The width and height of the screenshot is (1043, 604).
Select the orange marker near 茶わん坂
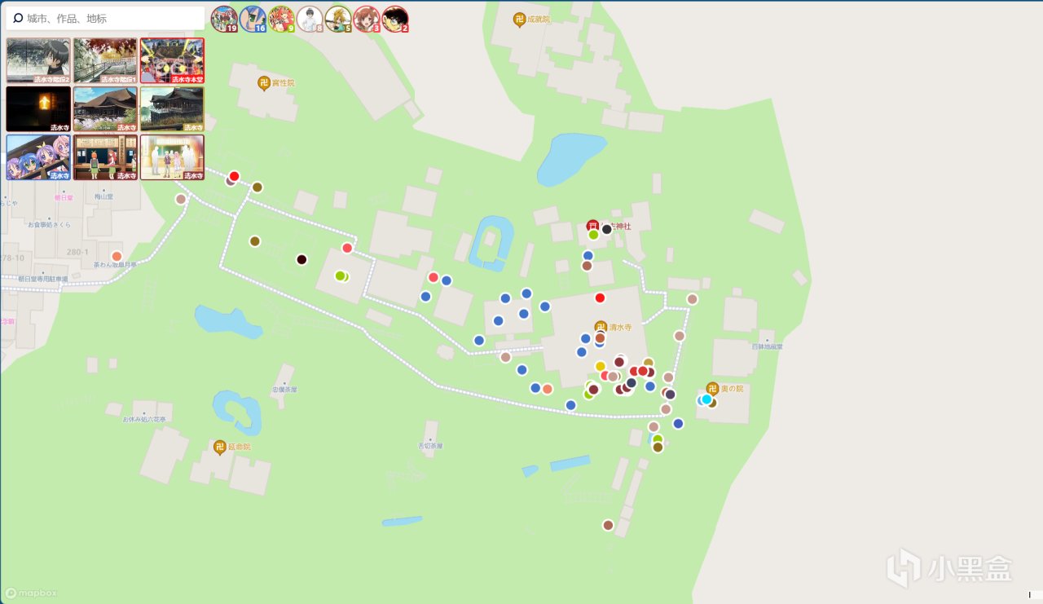click(117, 256)
